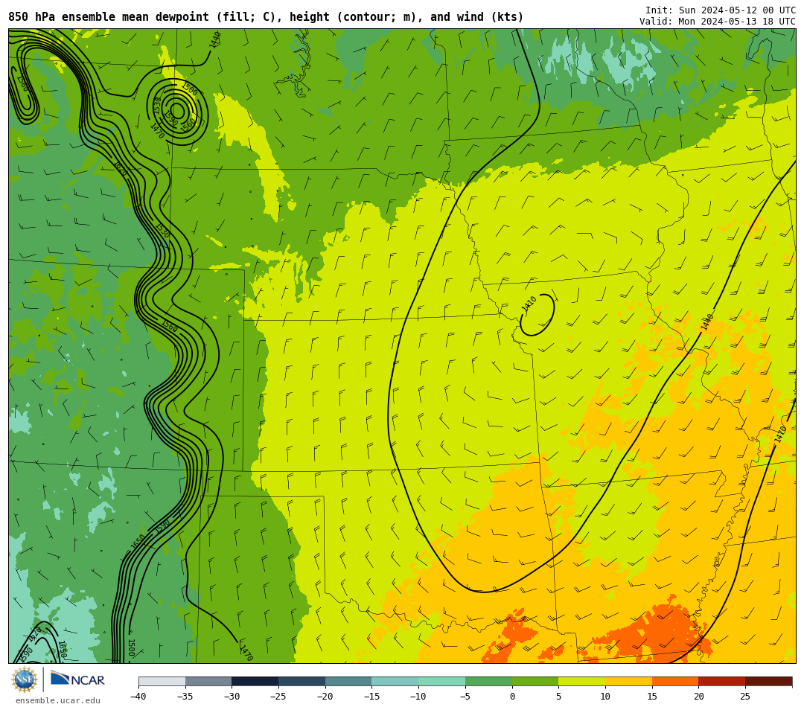804x710 pixels.
Task: Click the Init: Sun 2024-05-12 00 UTC text
Action: 721,10
